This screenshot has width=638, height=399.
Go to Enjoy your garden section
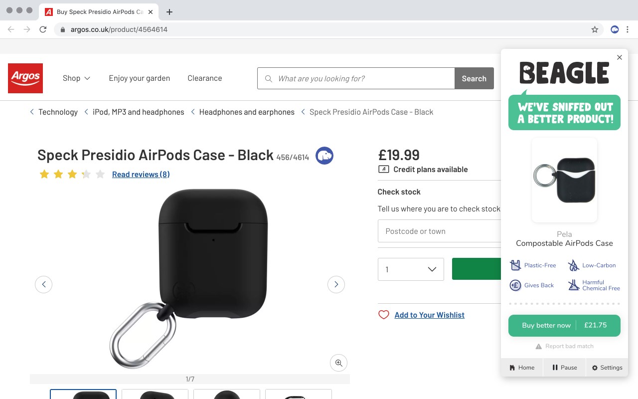coord(139,78)
